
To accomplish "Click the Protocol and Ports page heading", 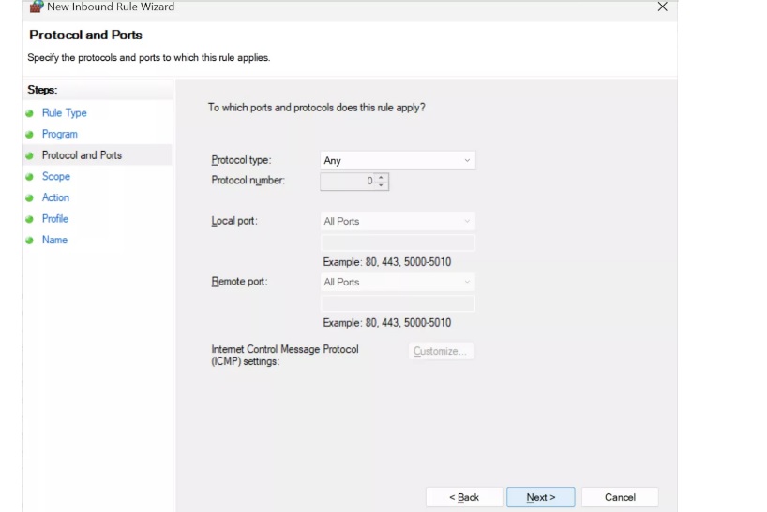I will click(x=85, y=36).
